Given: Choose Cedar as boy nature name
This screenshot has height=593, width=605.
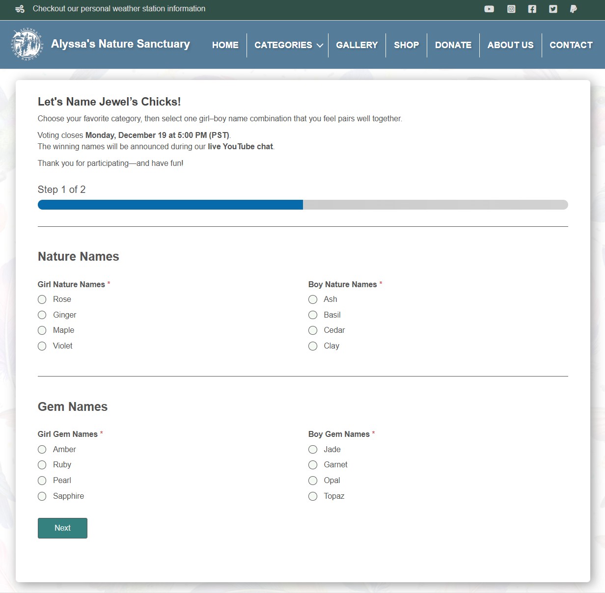Looking at the screenshot, I should [x=313, y=330].
